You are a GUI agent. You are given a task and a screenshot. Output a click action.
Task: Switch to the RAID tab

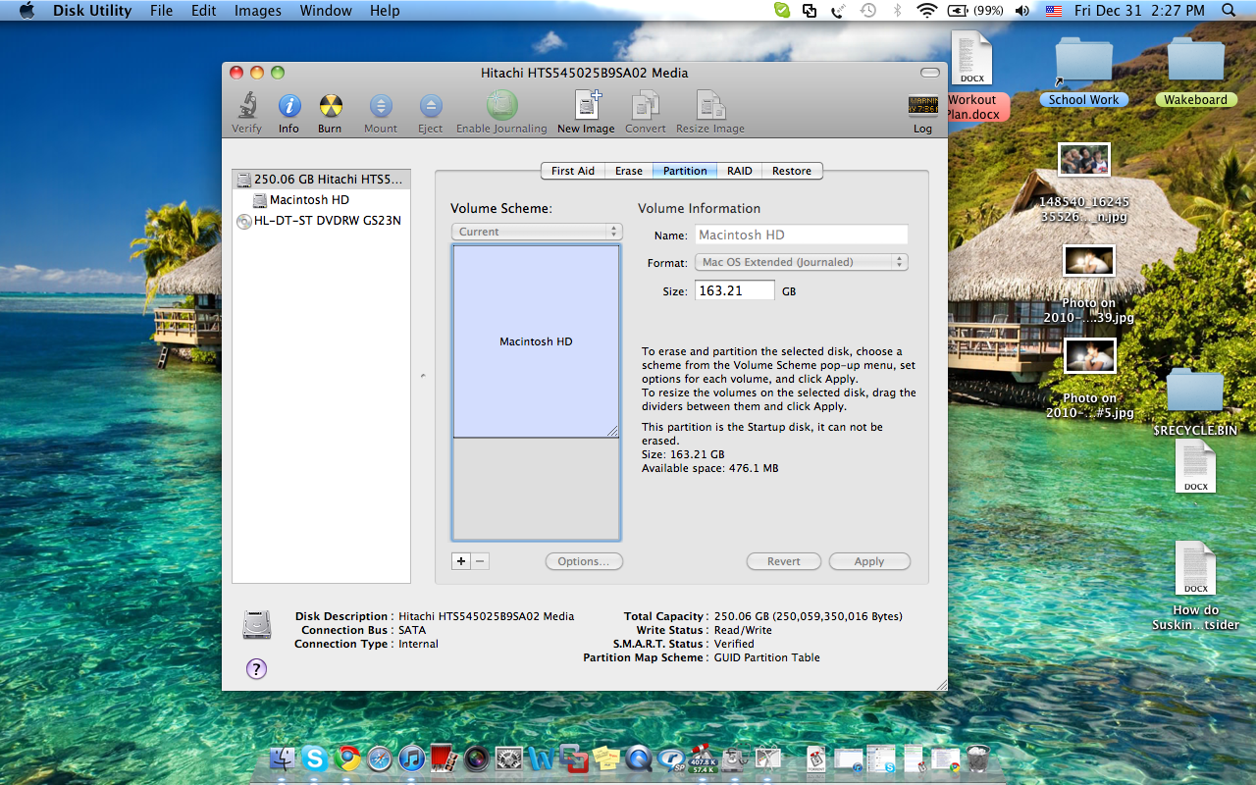click(740, 171)
